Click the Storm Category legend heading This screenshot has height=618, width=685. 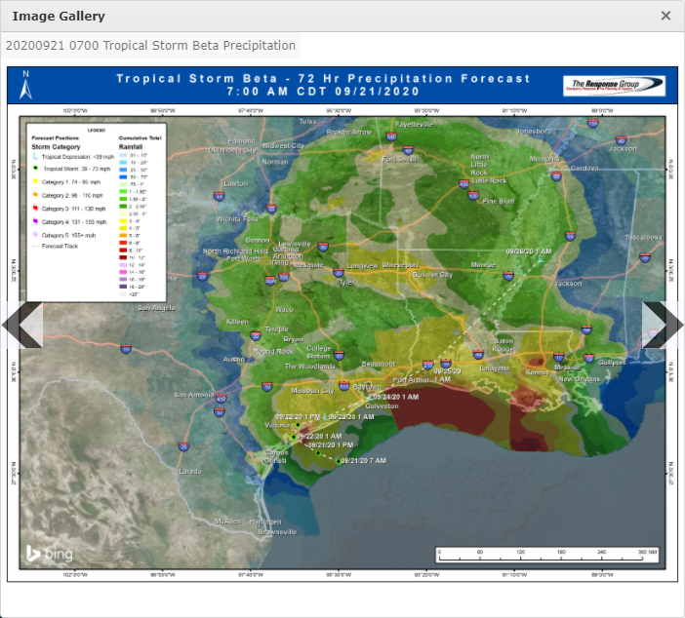56,146
